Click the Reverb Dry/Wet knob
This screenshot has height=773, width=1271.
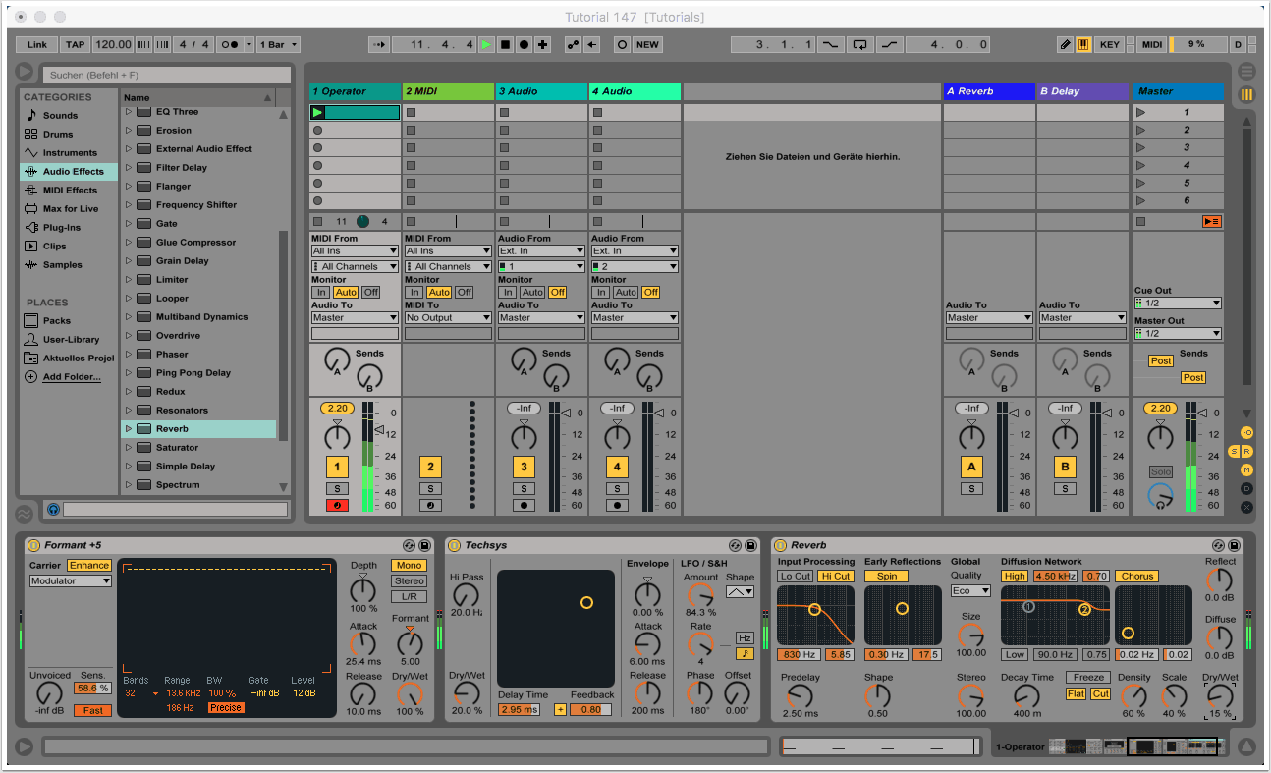coord(1219,696)
